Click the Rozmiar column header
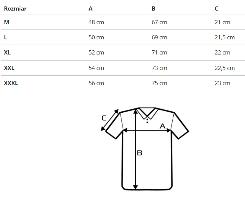Image resolution: width=245 pixels, height=199 pixels. click(x=15, y=9)
